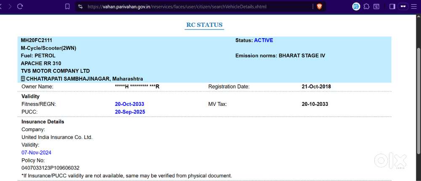421x181 pixels.
Task: Click registration number MH20FC2111
Action: tap(37, 40)
